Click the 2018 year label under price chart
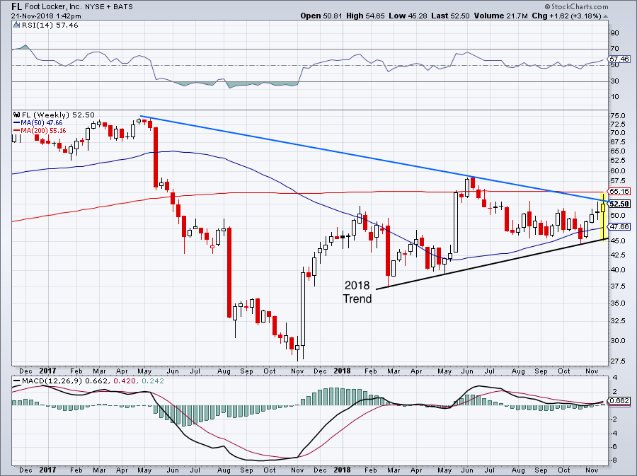This screenshot has width=637, height=476. click(x=342, y=371)
